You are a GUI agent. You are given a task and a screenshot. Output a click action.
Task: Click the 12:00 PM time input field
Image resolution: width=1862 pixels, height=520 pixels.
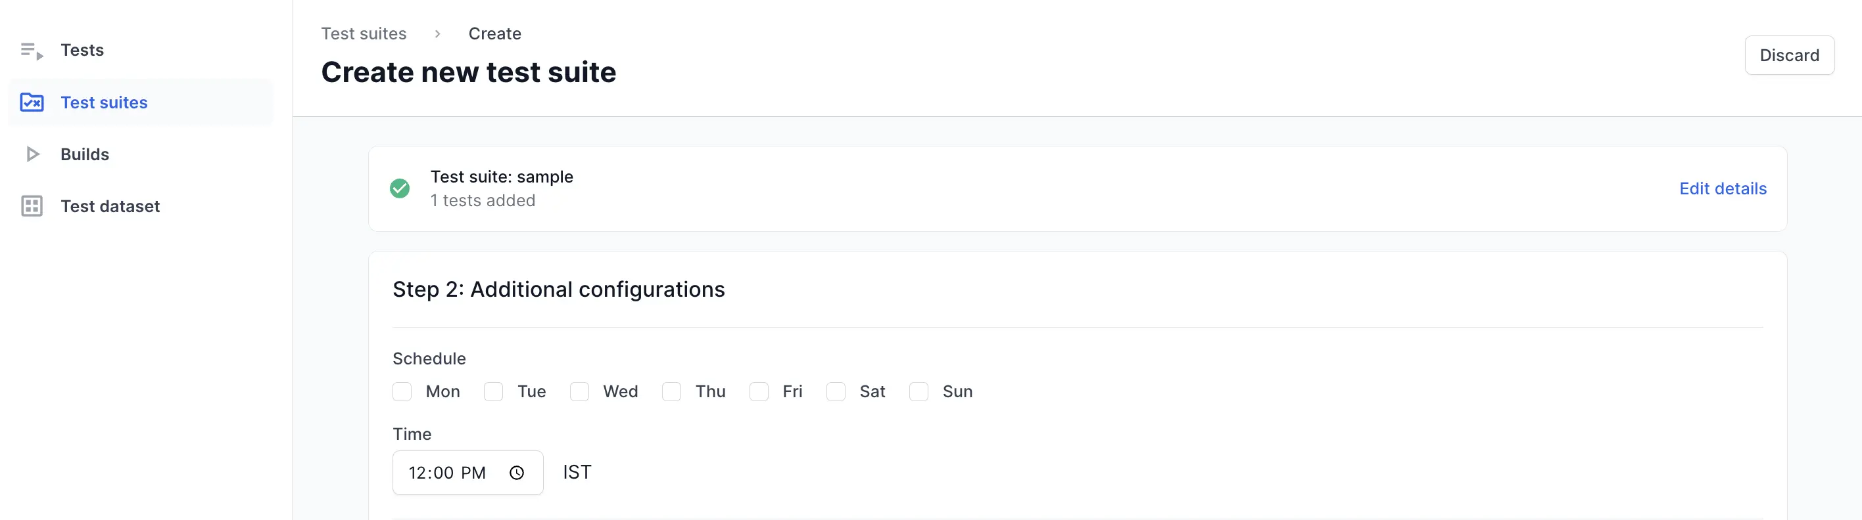click(x=448, y=473)
